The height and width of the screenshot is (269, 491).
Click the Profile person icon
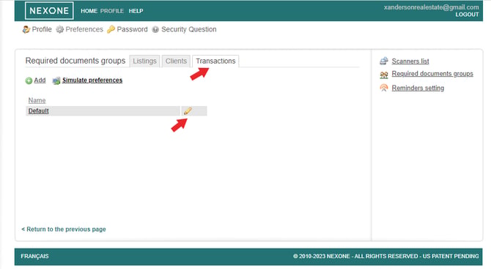coord(26,29)
